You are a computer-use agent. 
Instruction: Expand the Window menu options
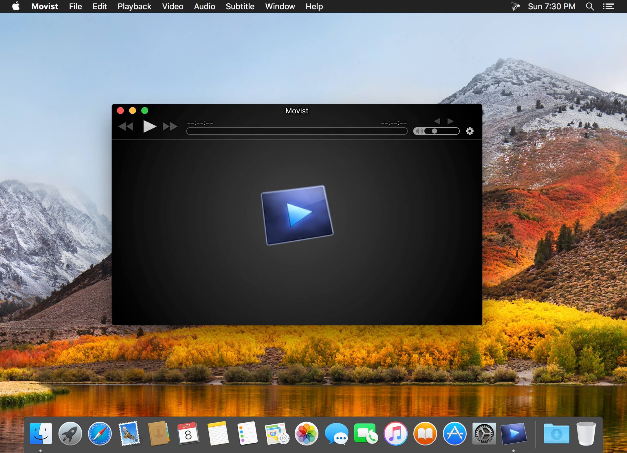pos(279,6)
